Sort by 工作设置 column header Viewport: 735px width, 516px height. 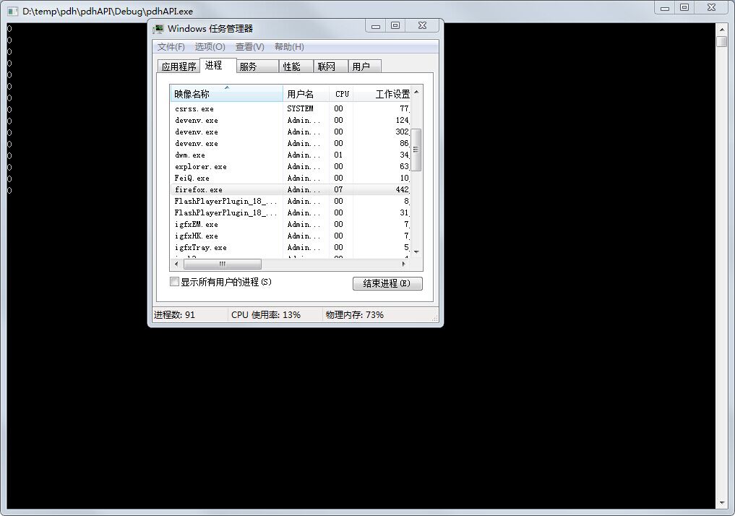pos(382,94)
